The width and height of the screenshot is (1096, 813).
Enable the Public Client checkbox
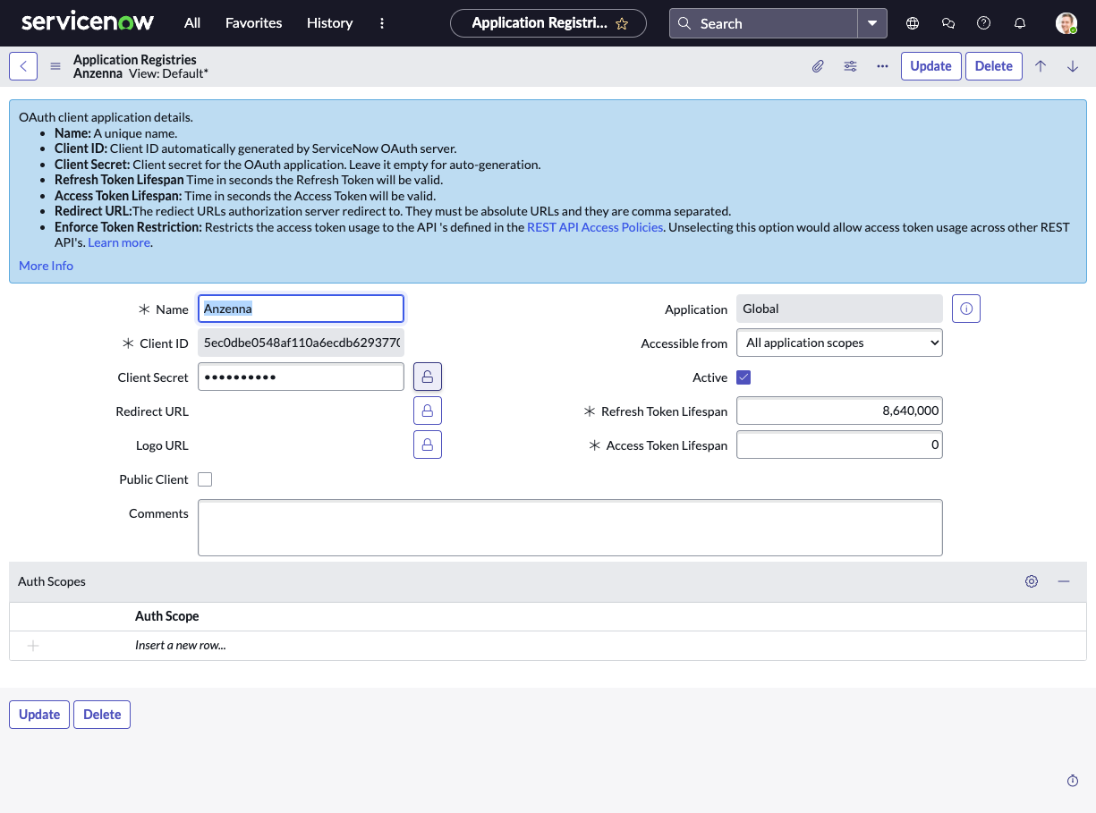pyautogui.click(x=205, y=479)
